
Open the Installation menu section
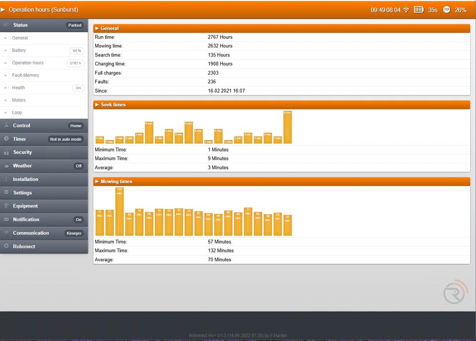pyautogui.click(x=25, y=179)
